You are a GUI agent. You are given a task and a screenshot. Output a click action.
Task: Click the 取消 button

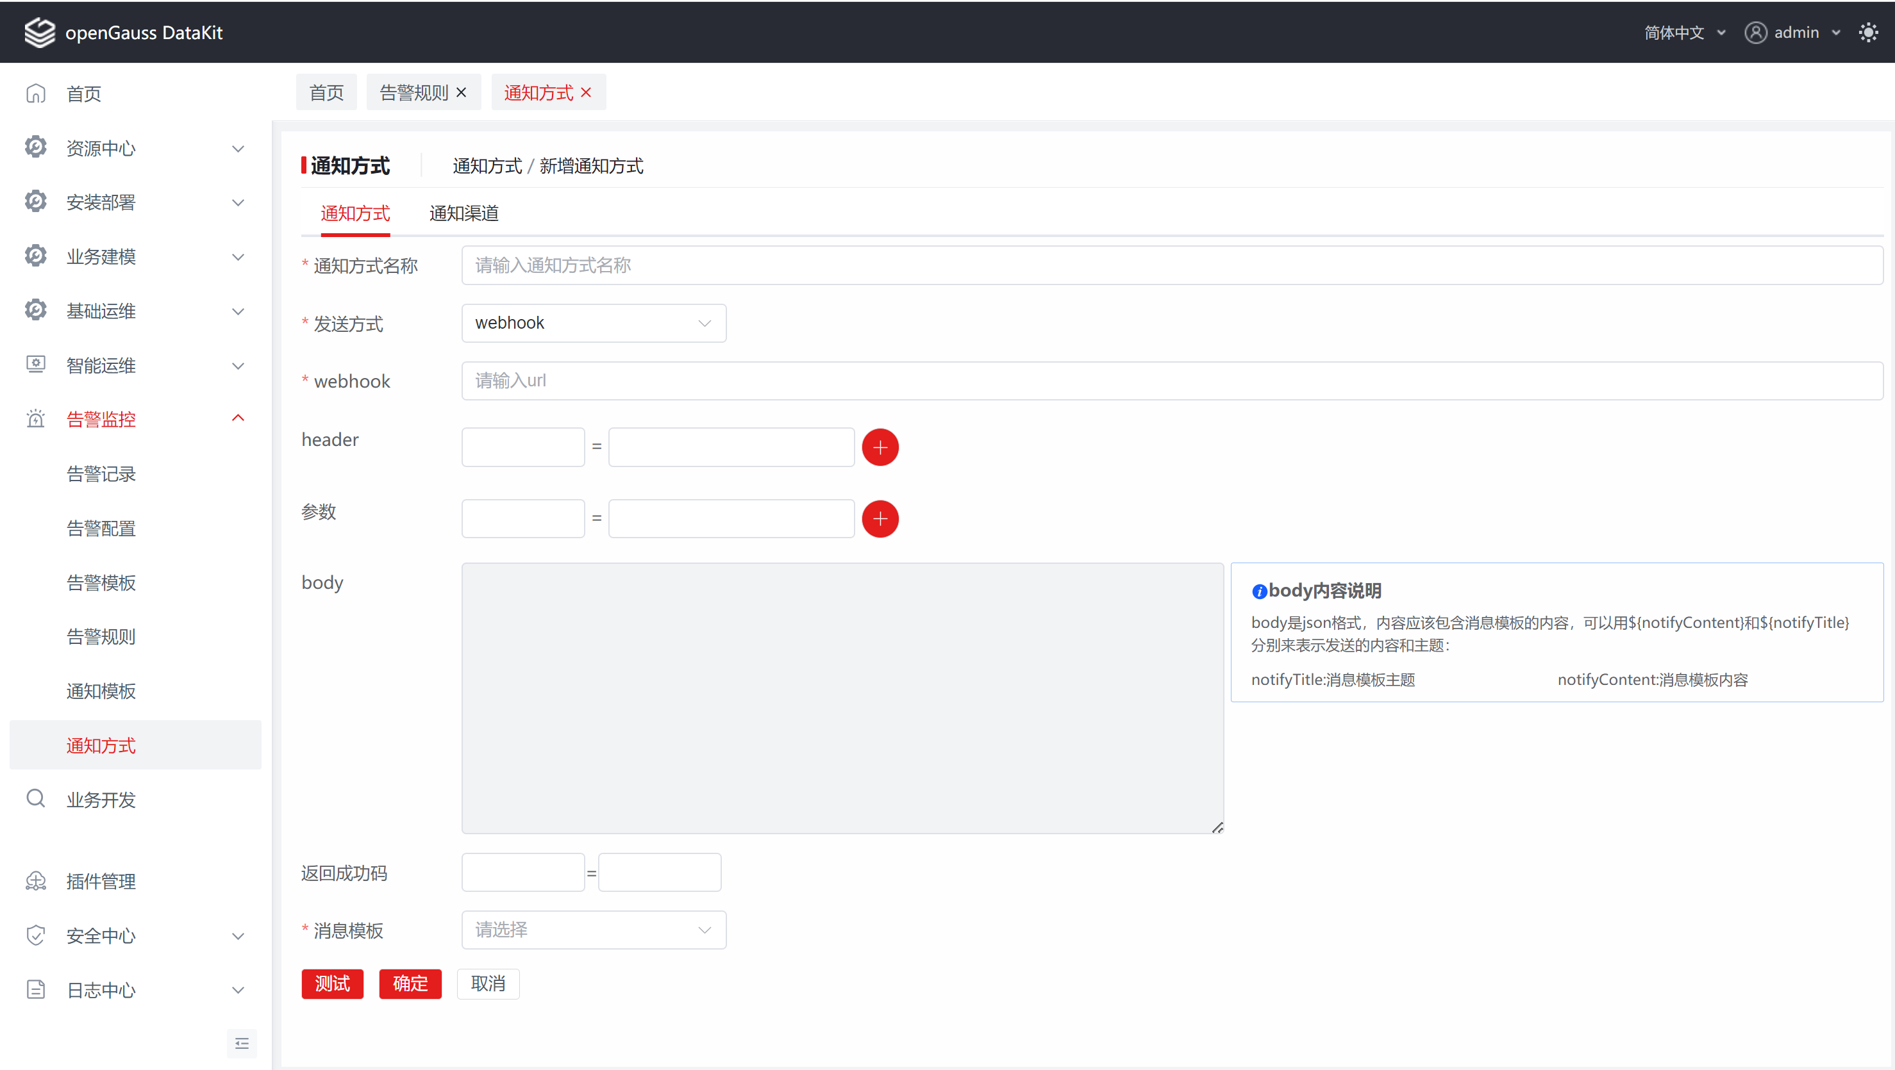pos(488,984)
